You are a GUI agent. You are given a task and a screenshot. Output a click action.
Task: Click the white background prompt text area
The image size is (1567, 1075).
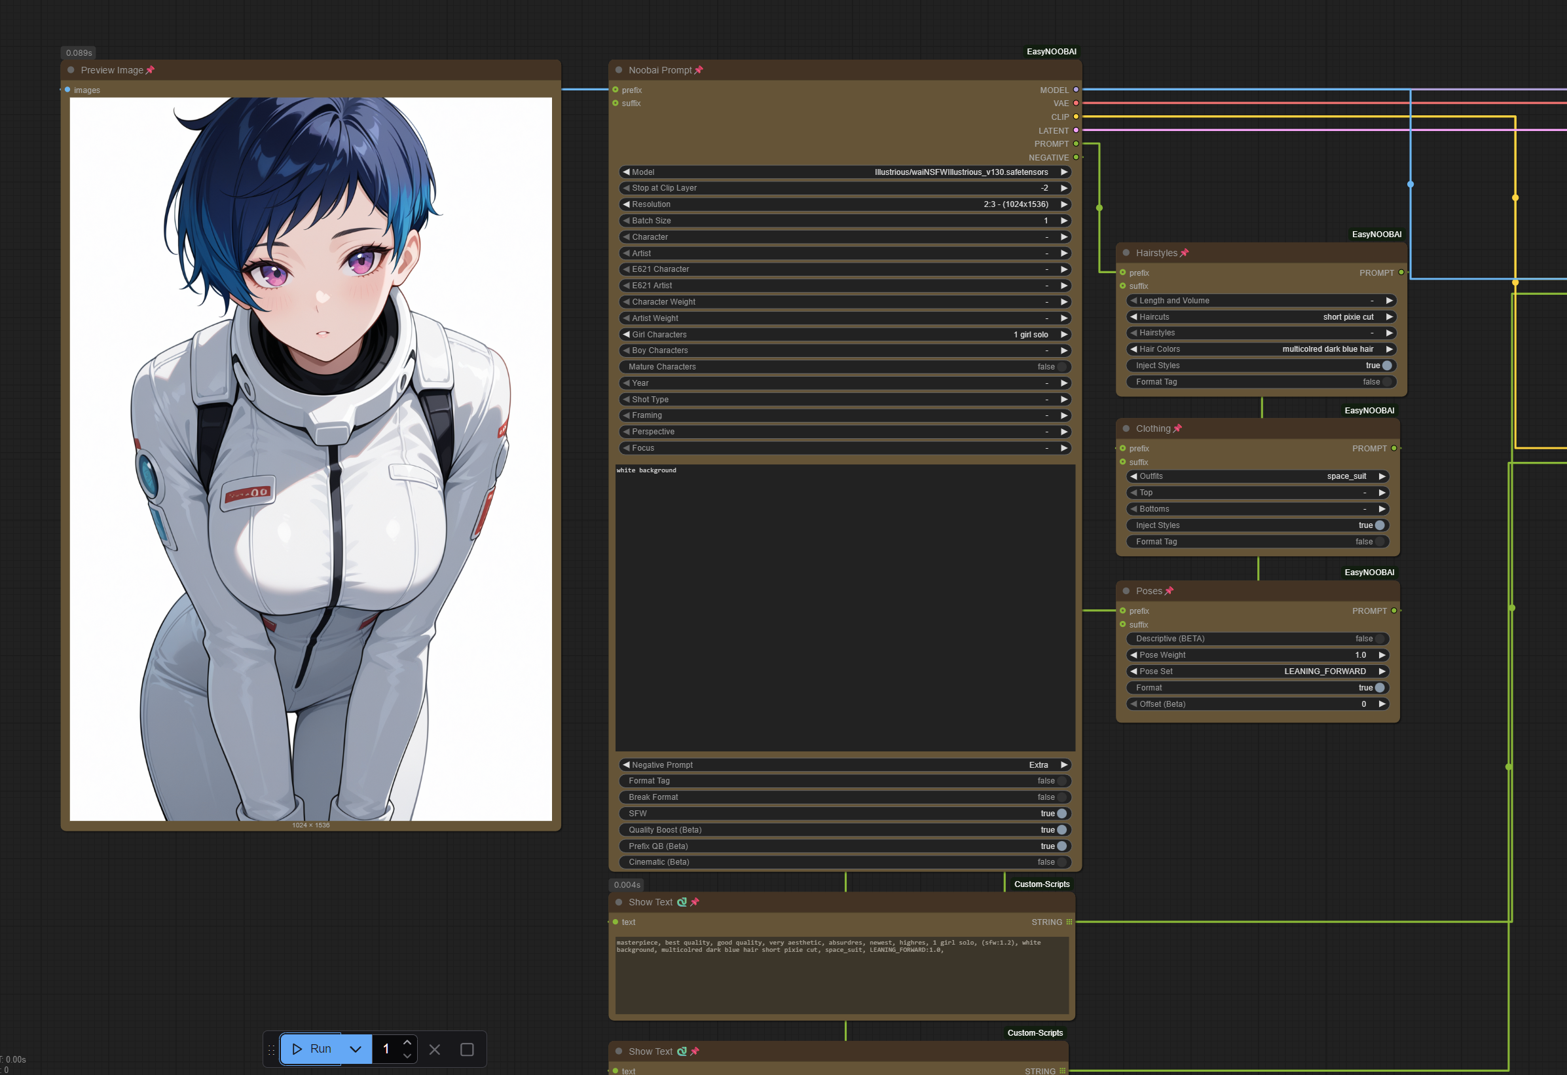click(x=845, y=607)
